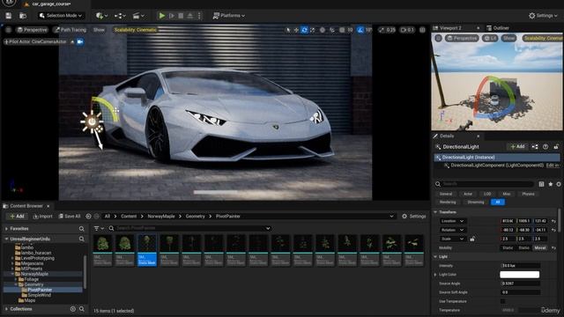
Task: Open the Perspective menu in the main viewport
Action: pos(32,30)
